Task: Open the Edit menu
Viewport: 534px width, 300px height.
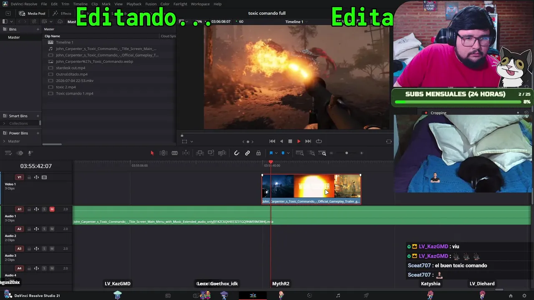Action: pyautogui.click(x=54, y=4)
